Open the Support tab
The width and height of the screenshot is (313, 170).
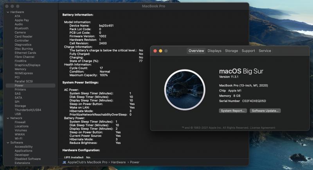[x=248, y=51]
